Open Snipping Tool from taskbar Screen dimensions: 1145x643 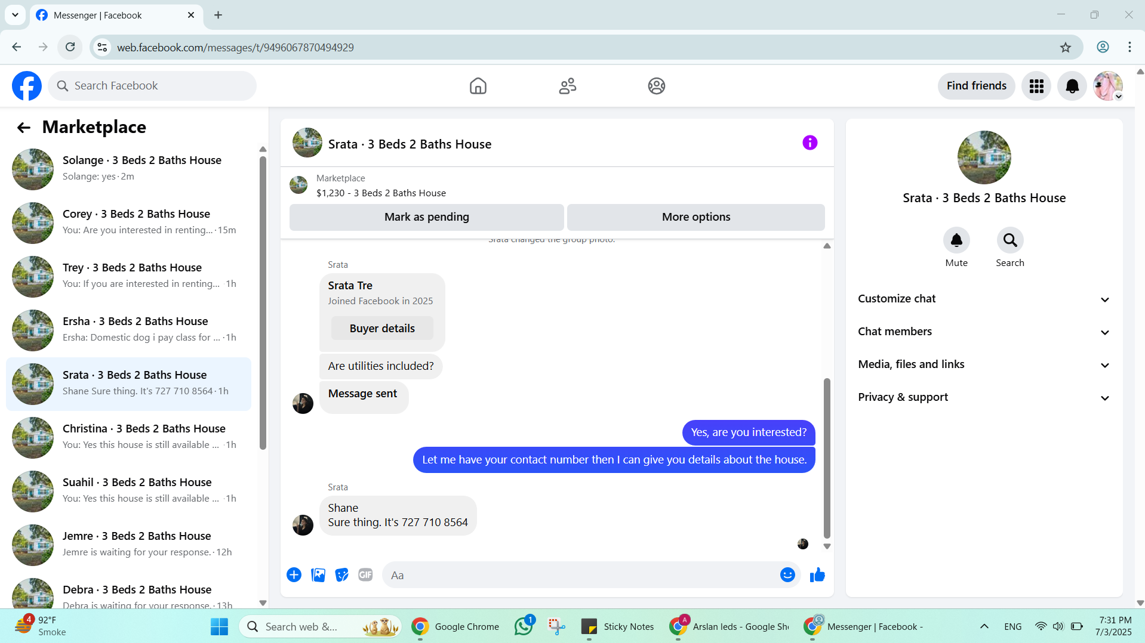click(556, 626)
